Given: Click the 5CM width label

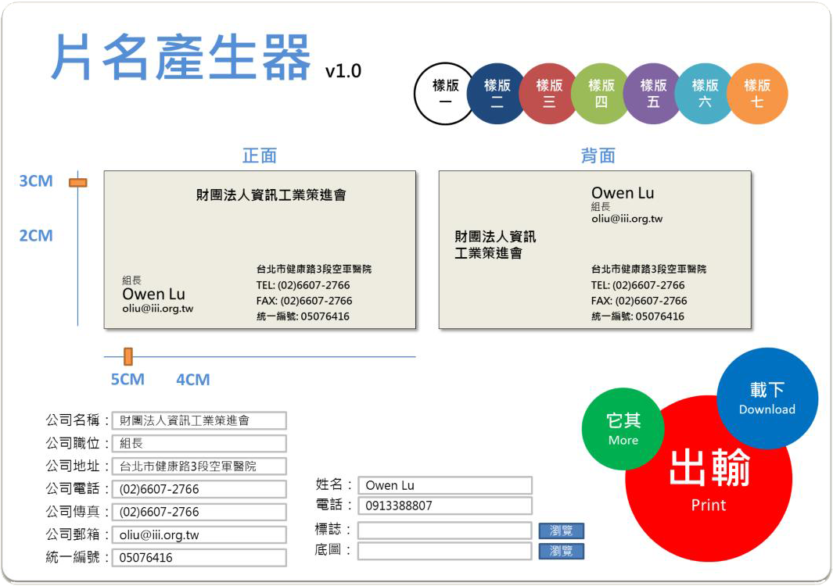Looking at the screenshot, I should 127,380.
